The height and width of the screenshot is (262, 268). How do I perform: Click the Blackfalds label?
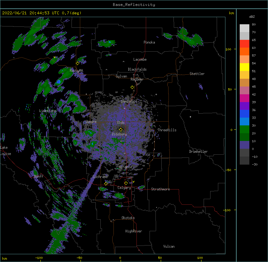pos(137,69)
